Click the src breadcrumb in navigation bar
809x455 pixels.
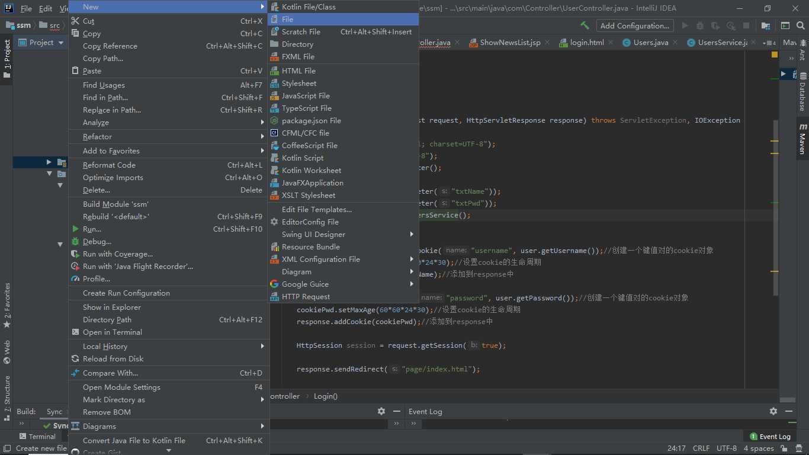tap(49, 25)
